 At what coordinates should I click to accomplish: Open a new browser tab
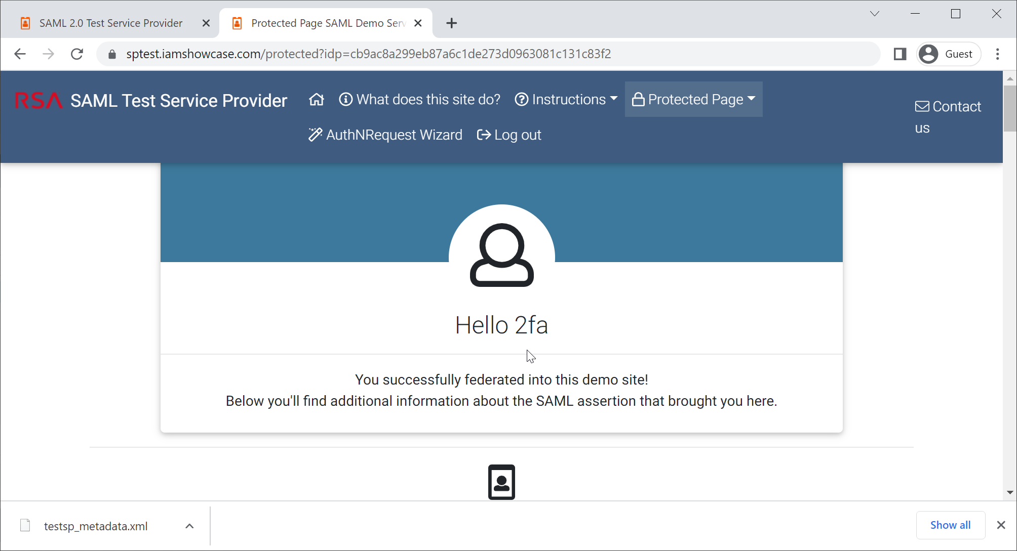[x=451, y=23]
